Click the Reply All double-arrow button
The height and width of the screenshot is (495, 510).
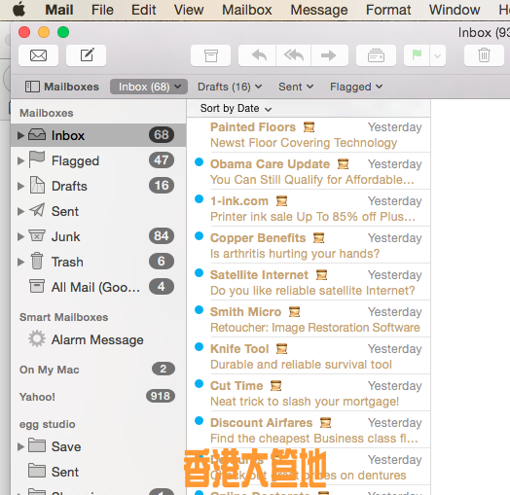(x=294, y=55)
